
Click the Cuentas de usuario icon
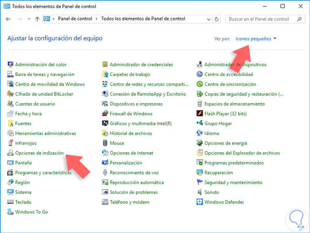[10, 104]
